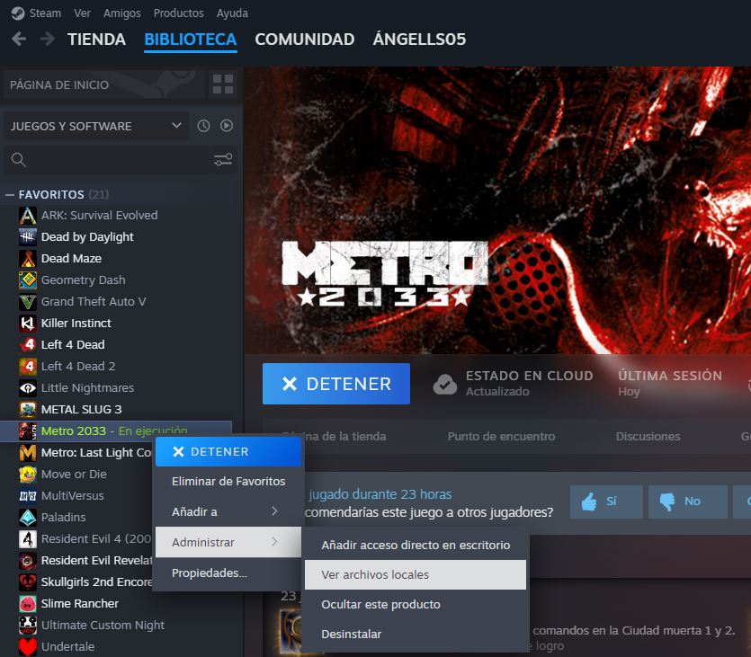Viewport: 751px width, 657px height.
Task: Click Desinstalar in submenu
Action: pyautogui.click(x=416, y=634)
